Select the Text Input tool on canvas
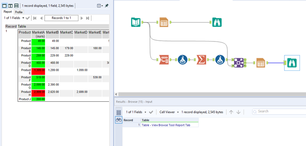The width and height of the screenshot is (306, 146). coord(136,22)
